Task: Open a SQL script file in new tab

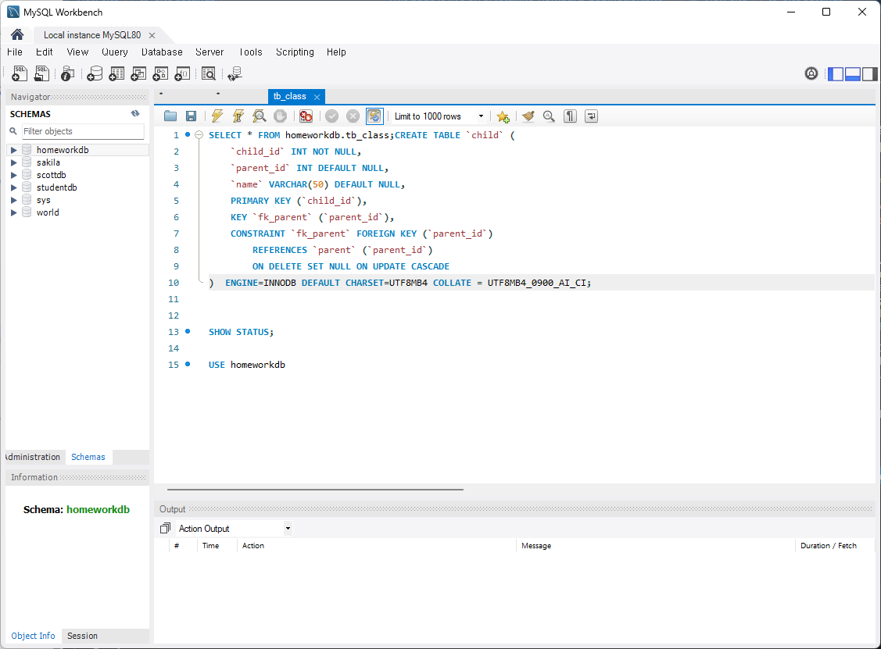Action: click(41, 73)
